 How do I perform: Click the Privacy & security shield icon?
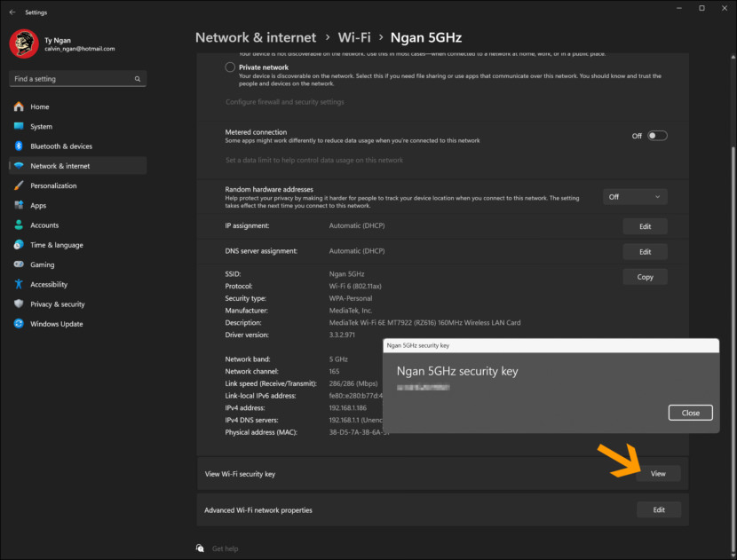click(20, 304)
